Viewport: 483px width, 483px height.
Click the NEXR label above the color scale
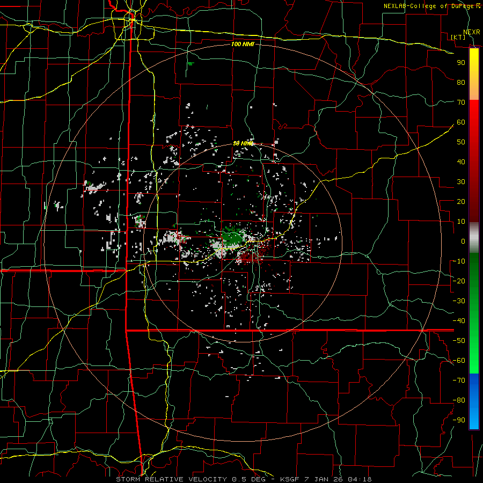point(472,32)
